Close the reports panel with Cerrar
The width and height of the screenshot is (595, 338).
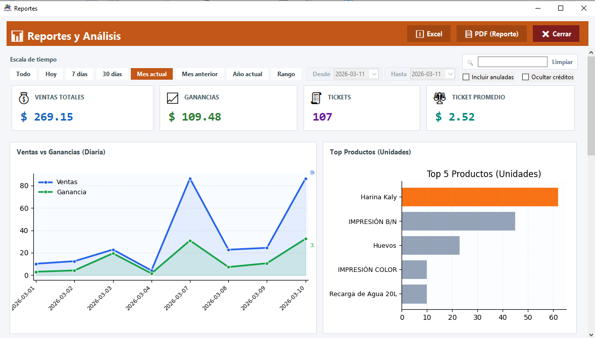[x=556, y=34]
